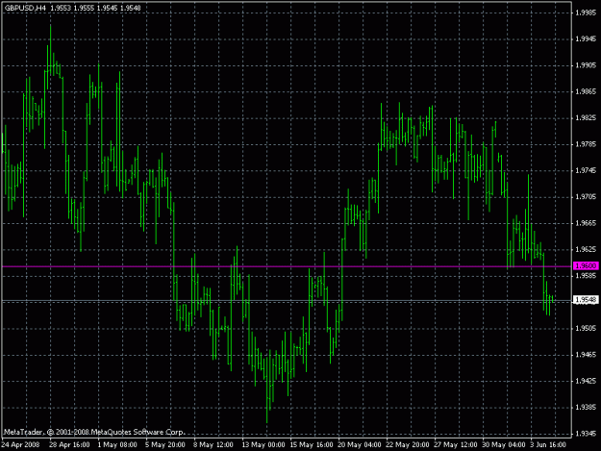Click the 3 Jun 16:00 time label
Image resolution: width=601 pixels, height=451 pixels.
tap(548, 445)
